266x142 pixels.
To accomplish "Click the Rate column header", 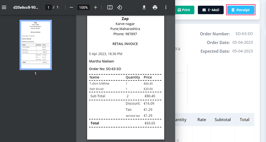I will pyautogui.click(x=202, y=120).
